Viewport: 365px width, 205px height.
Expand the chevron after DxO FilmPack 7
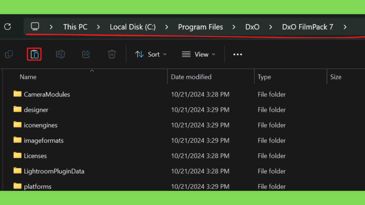click(345, 27)
